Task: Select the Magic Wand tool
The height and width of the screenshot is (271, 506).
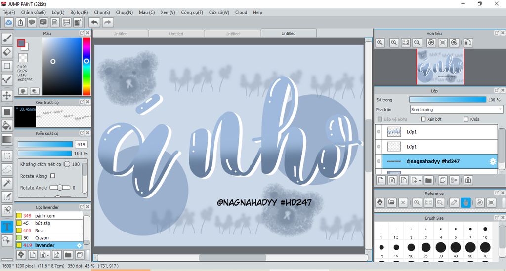Action: pyautogui.click(x=7, y=183)
